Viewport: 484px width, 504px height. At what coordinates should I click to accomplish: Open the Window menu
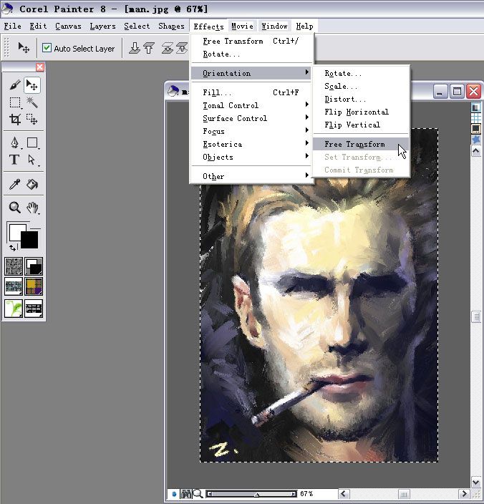274,26
